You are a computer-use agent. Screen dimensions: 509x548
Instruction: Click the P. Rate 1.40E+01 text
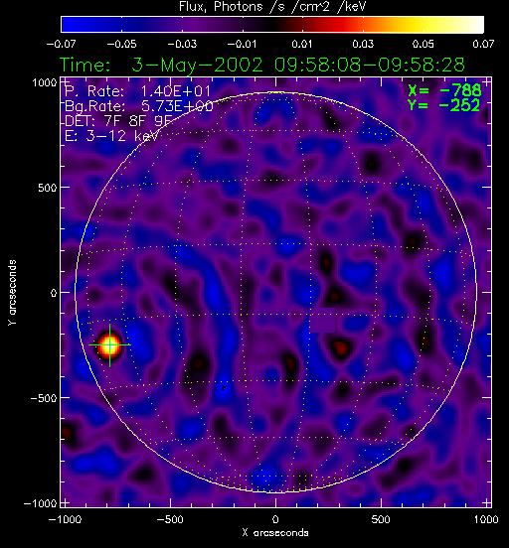138,91
